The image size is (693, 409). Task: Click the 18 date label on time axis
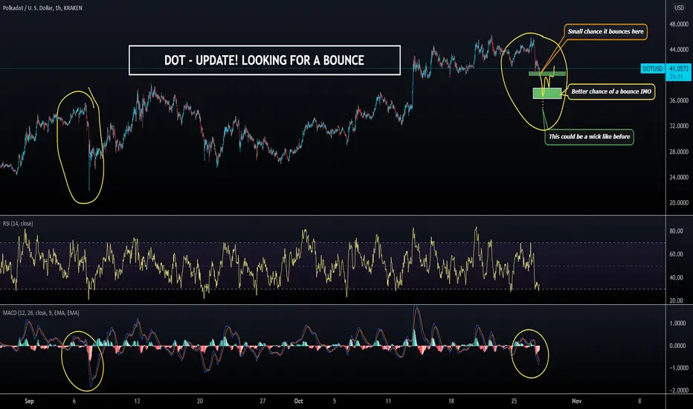tap(451, 402)
